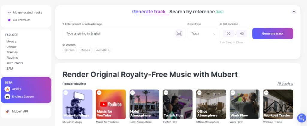Click Office Atmosphere caption text below thumbnail

[x=208, y=122]
